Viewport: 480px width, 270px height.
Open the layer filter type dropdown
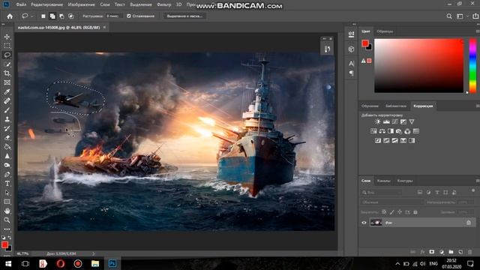pos(382,192)
